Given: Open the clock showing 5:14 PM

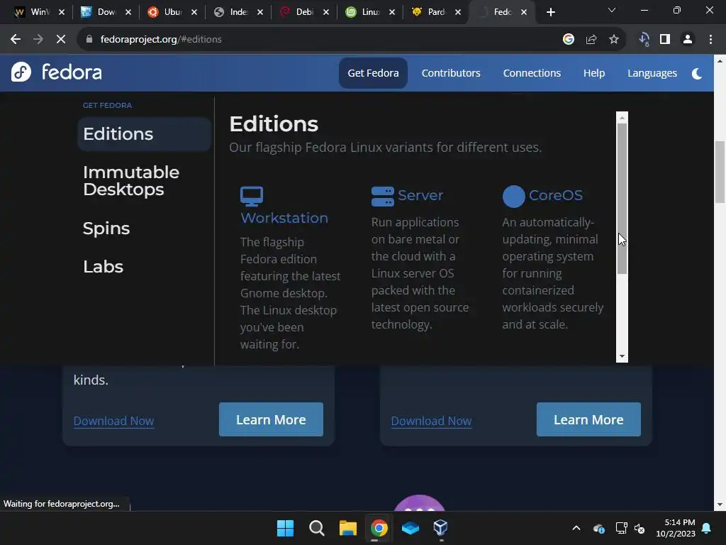Looking at the screenshot, I should pyautogui.click(x=676, y=528).
